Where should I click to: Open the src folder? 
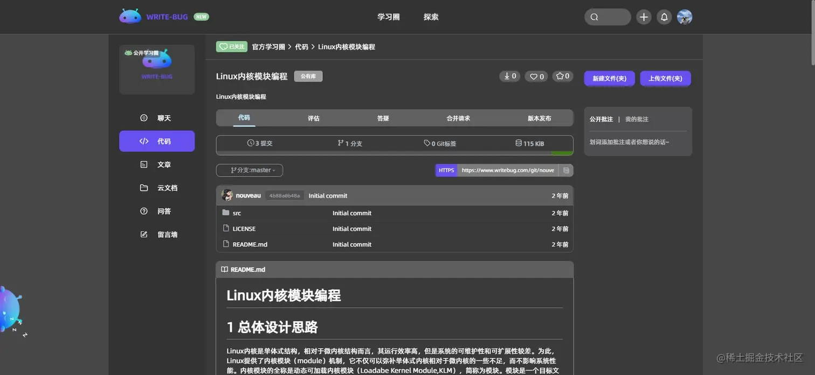click(x=237, y=213)
